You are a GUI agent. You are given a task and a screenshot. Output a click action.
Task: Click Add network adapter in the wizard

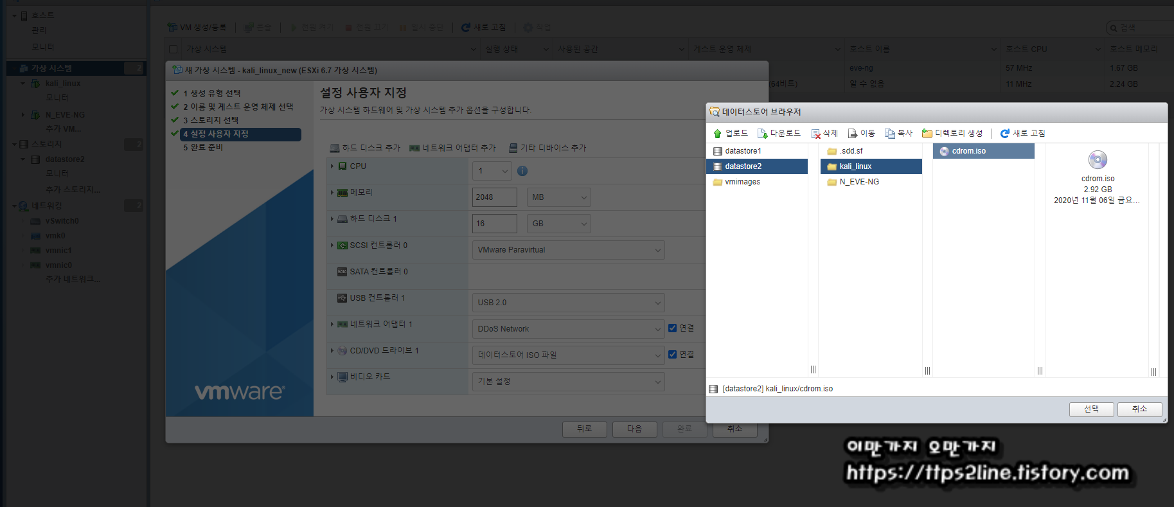click(453, 148)
